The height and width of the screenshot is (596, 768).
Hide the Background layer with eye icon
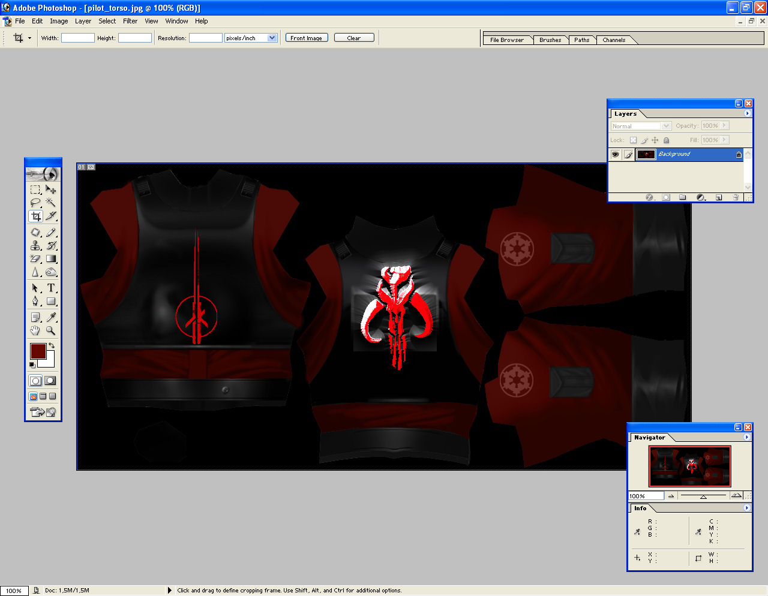pos(615,155)
